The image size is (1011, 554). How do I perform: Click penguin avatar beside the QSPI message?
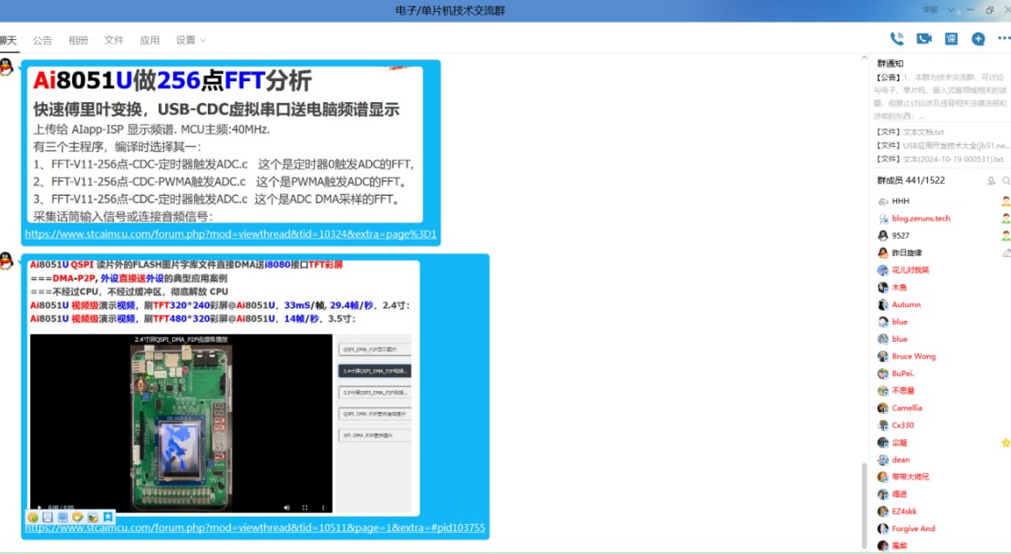coord(6,261)
